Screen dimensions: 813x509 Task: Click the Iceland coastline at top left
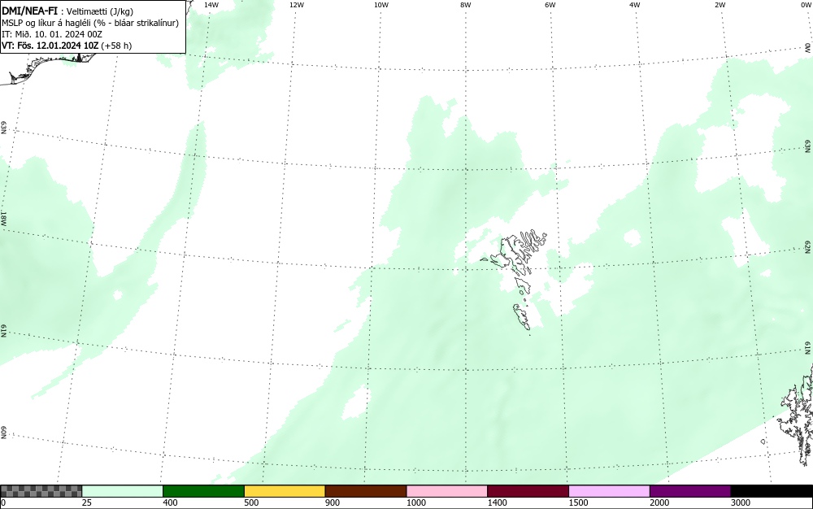tap(50, 67)
